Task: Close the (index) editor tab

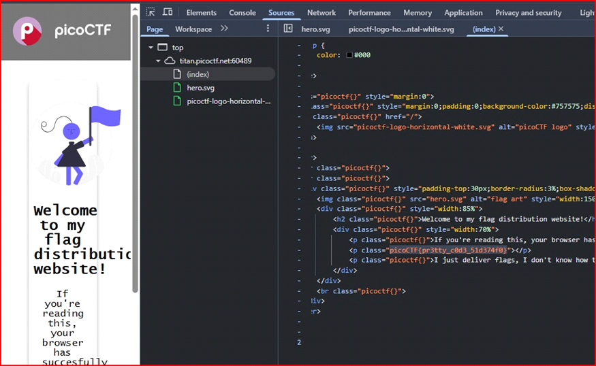Action: (501, 29)
